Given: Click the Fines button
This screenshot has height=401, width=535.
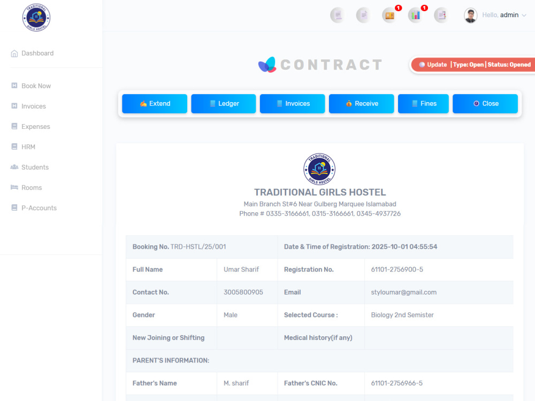Looking at the screenshot, I should point(423,104).
